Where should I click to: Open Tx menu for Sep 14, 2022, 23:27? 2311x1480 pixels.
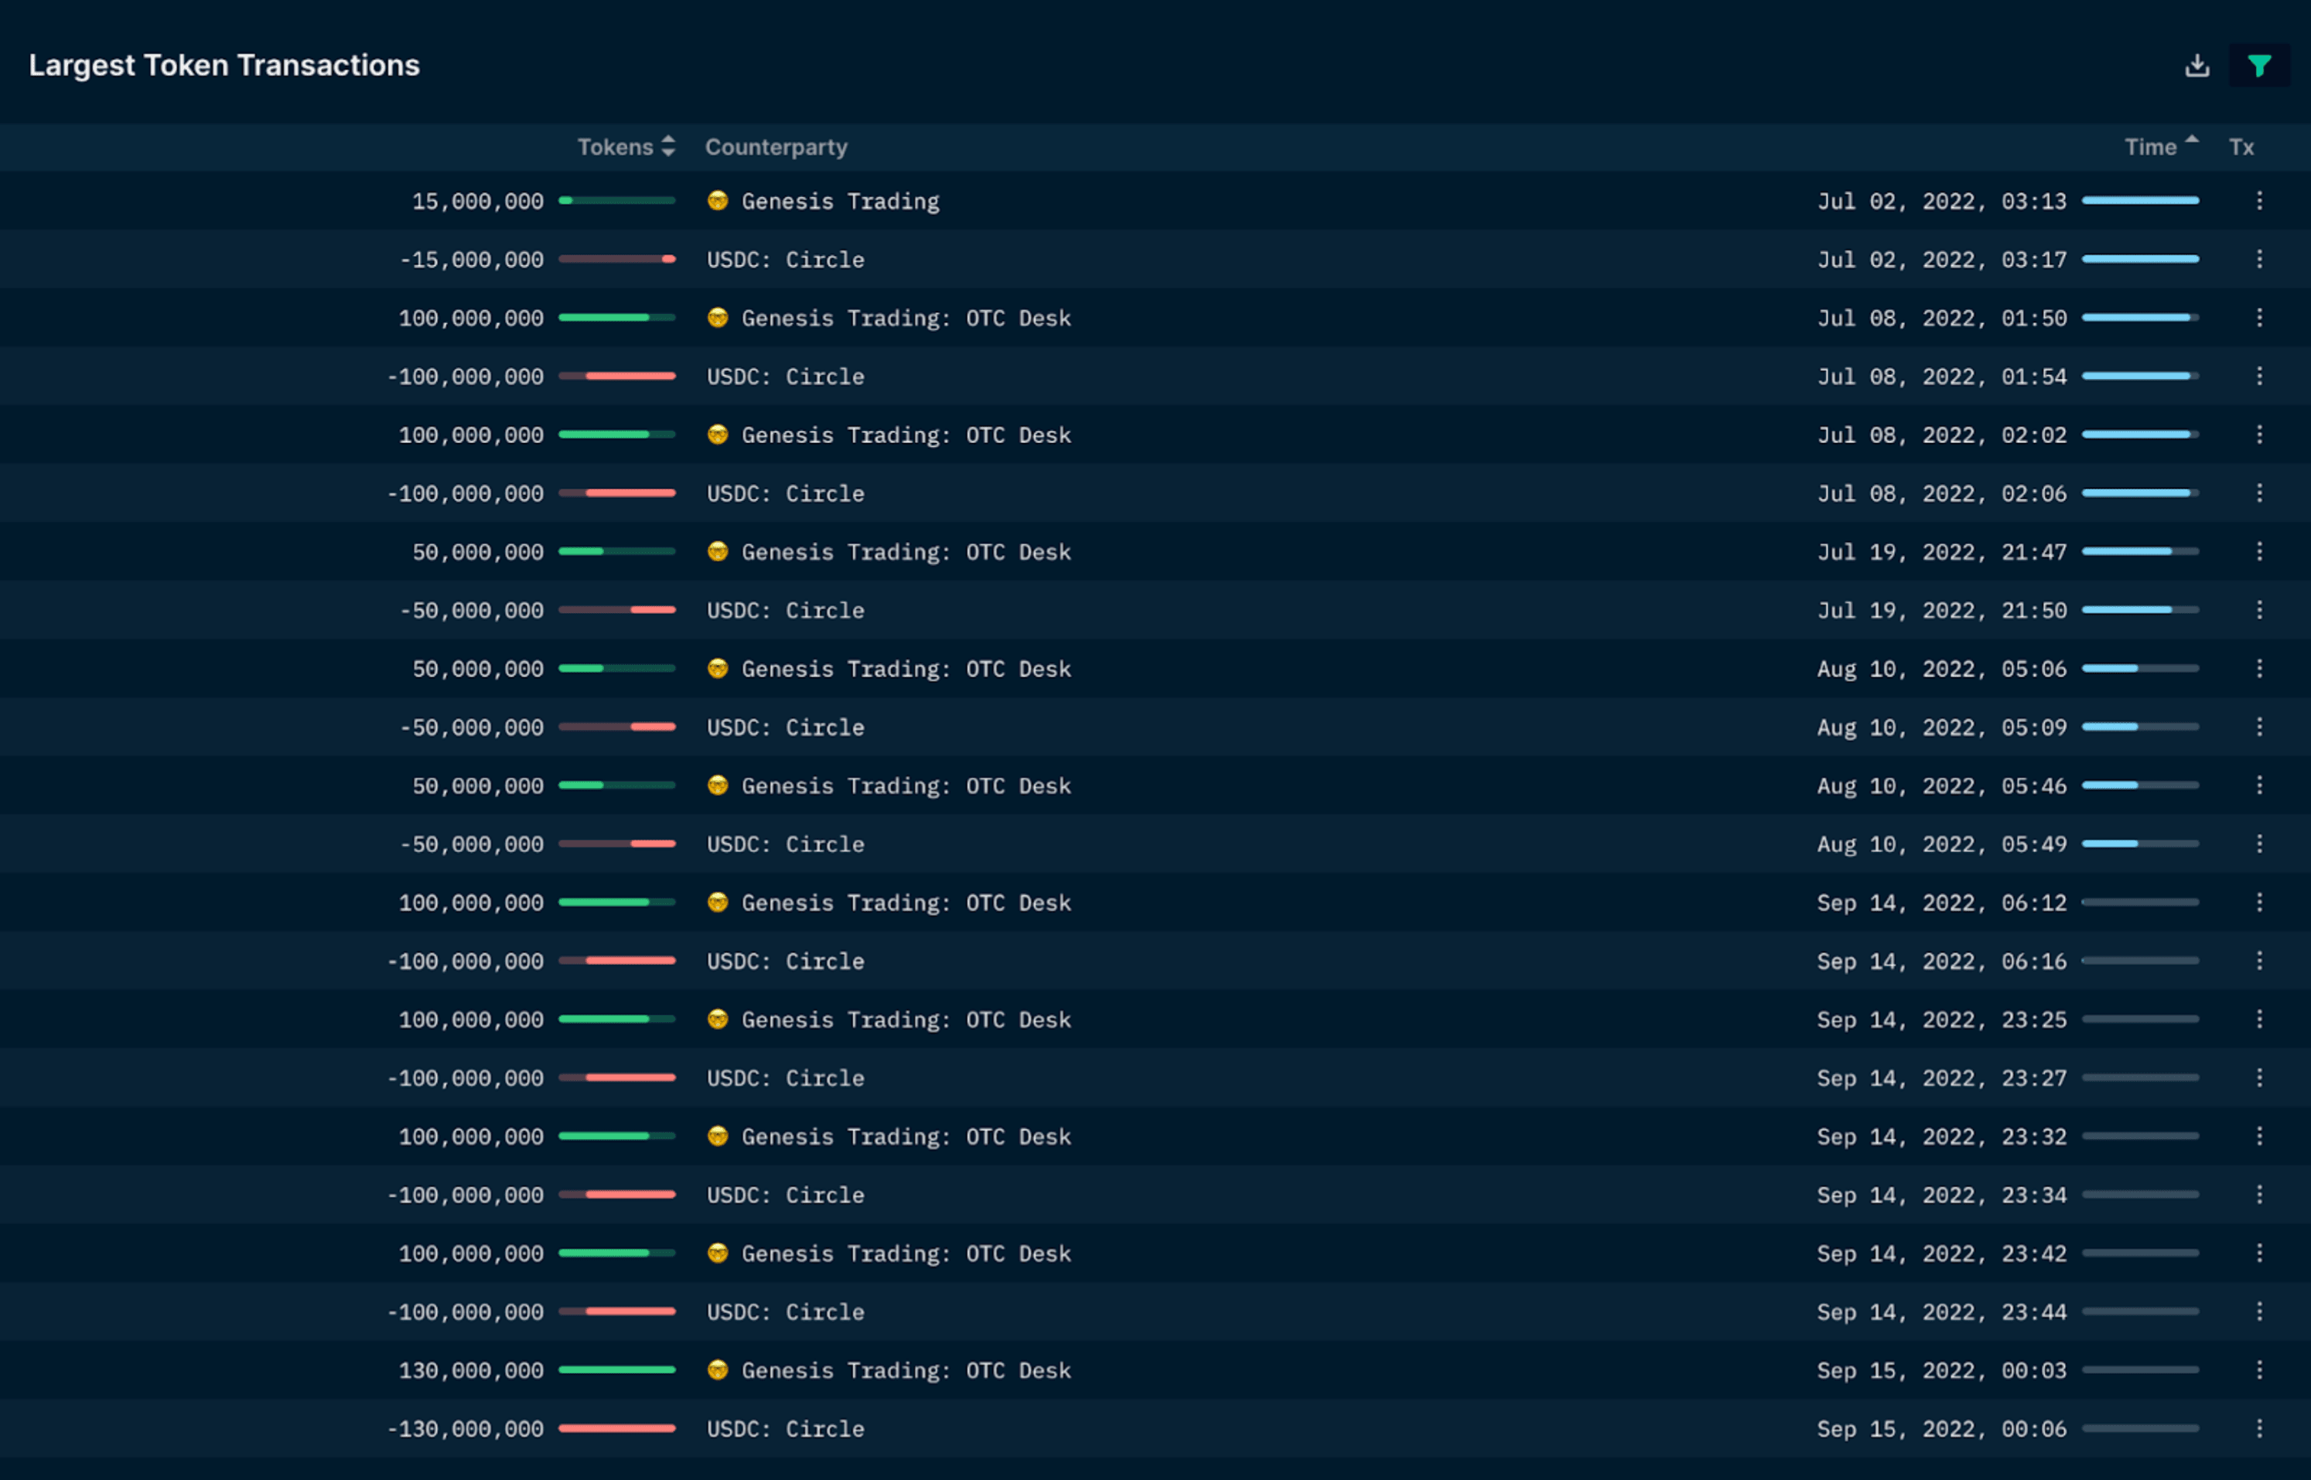(2259, 1078)
